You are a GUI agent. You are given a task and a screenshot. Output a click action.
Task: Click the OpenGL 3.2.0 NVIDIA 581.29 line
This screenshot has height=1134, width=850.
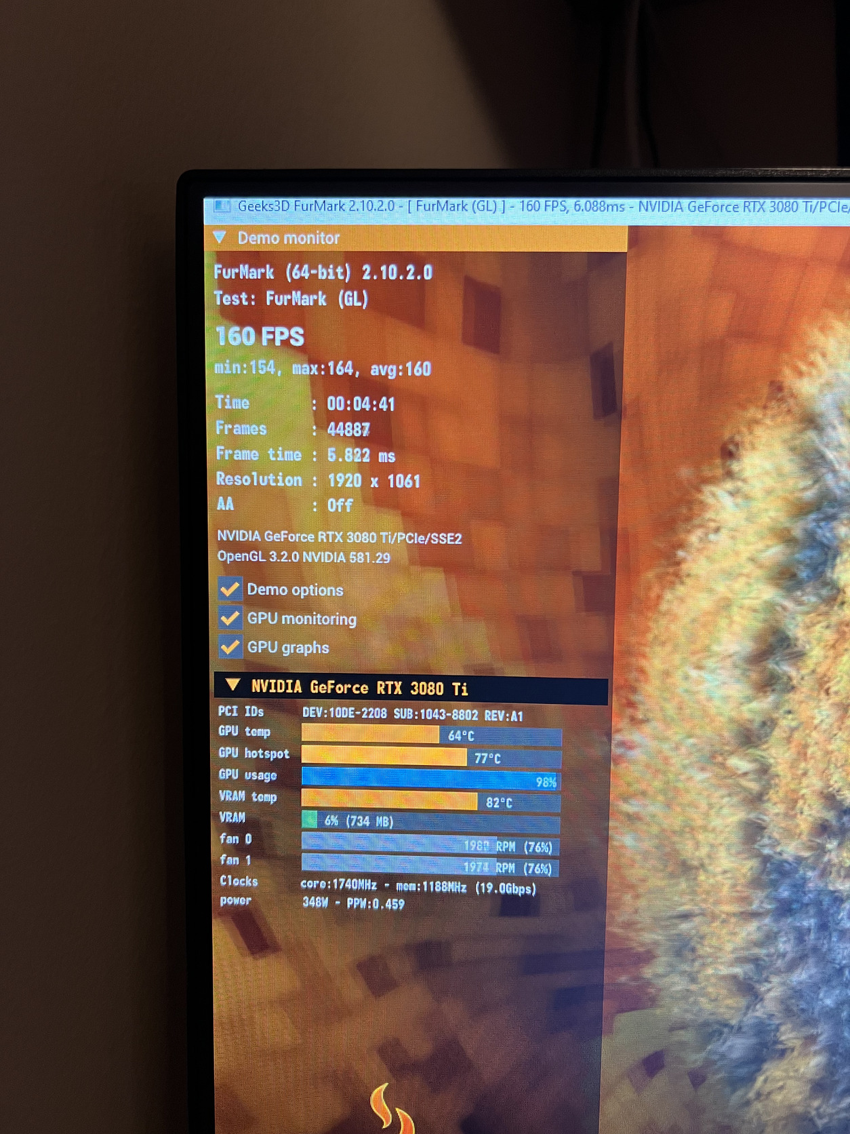click(304, 558)
